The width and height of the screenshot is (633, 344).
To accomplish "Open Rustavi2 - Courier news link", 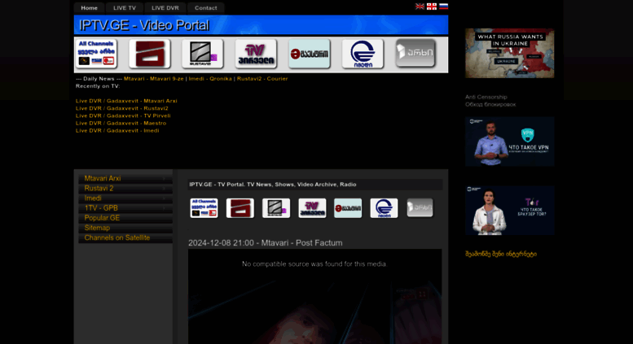I will click(x=262, y=79).
